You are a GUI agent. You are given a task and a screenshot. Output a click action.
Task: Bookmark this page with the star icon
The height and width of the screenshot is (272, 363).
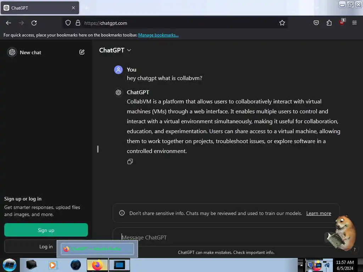pos(282,23)
